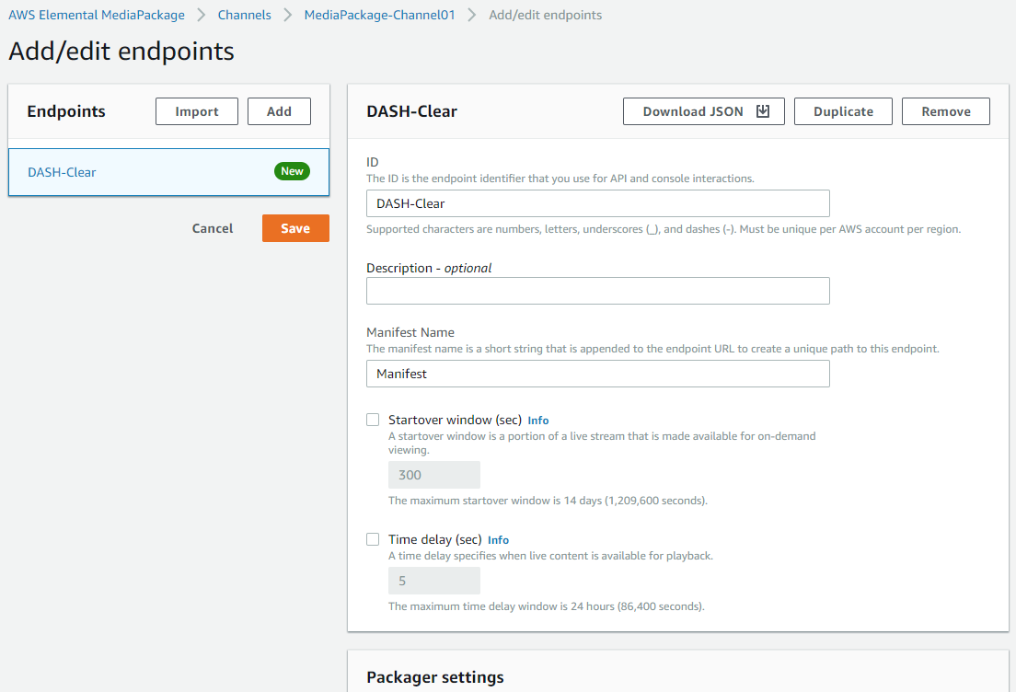Screen dimensions: 1016x692
Task: Click the Packager settings section header
Action: (435, 676)
